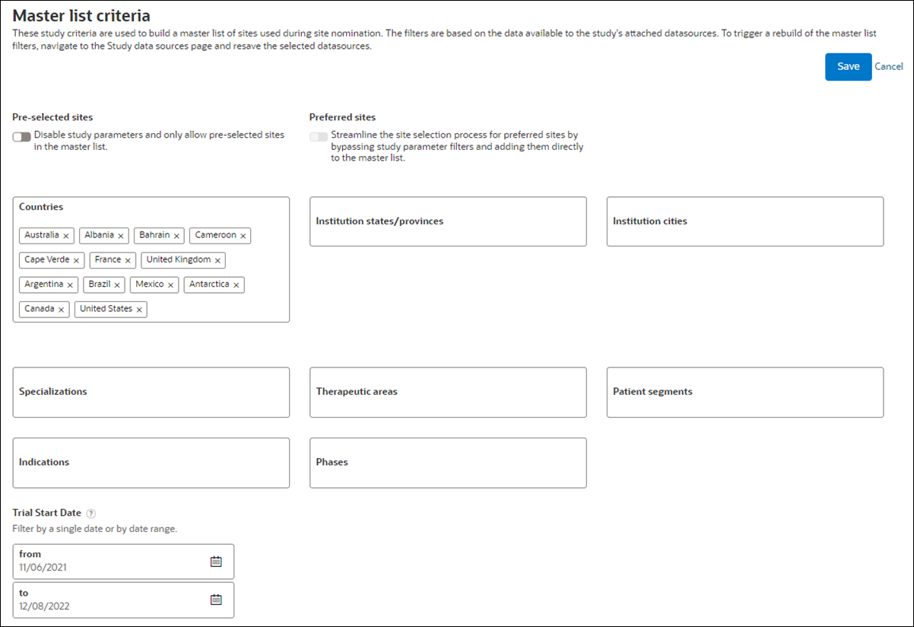This screenshot has width=914, height=627.
Task: Remove the Argentina country tag
Action: click(x=70, y=285)
